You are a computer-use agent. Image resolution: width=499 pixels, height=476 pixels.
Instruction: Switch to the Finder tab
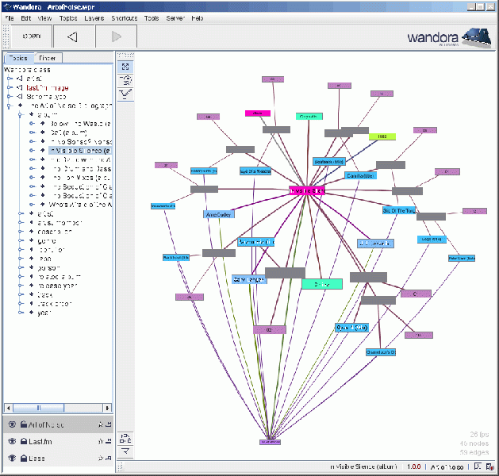coord(48,58)
